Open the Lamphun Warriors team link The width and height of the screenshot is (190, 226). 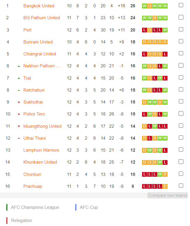tap(41, 150)
